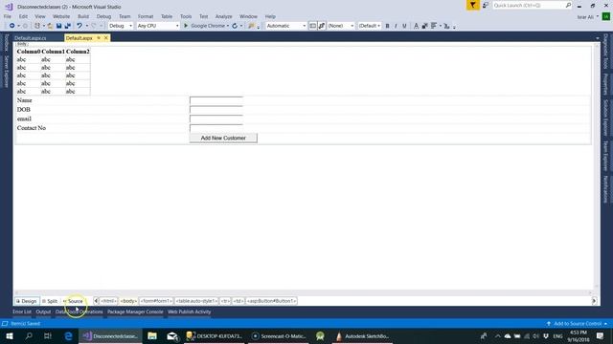The width and height of the screenshot is (613, 344).
Task: Open the Table menu
Action: (x=167, y=16)
